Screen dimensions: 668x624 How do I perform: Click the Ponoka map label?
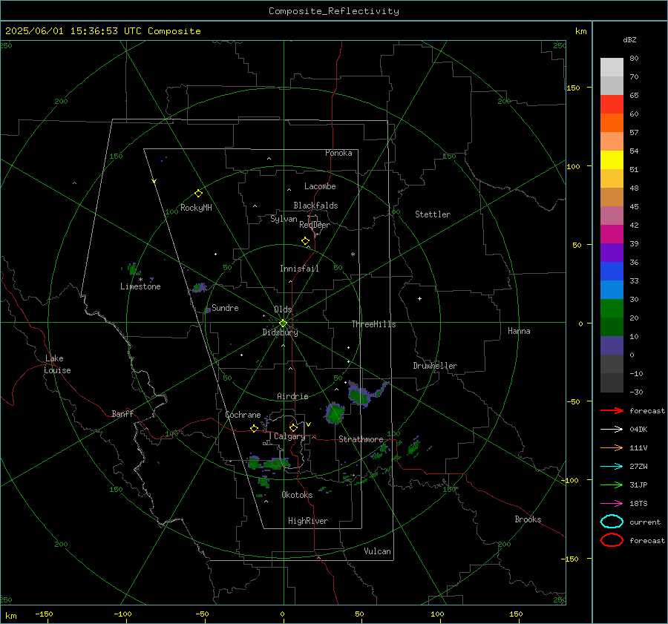click(x=338, y=153)
